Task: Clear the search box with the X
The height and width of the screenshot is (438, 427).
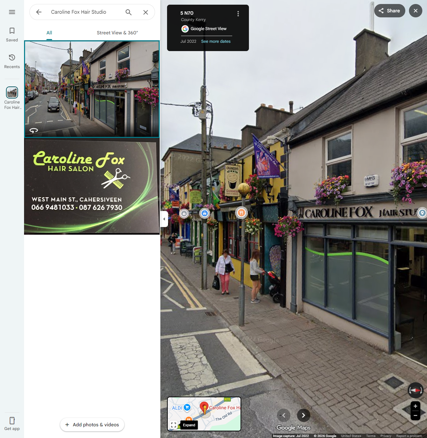Action: coord(146,12)
